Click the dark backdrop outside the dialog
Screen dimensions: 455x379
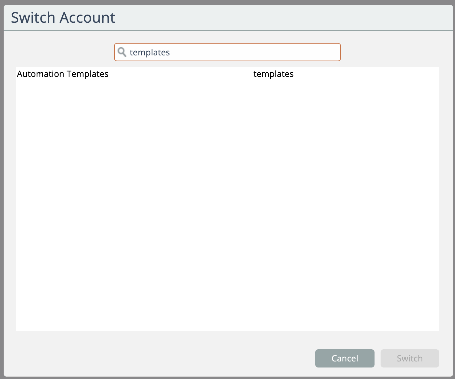point(2,182)
